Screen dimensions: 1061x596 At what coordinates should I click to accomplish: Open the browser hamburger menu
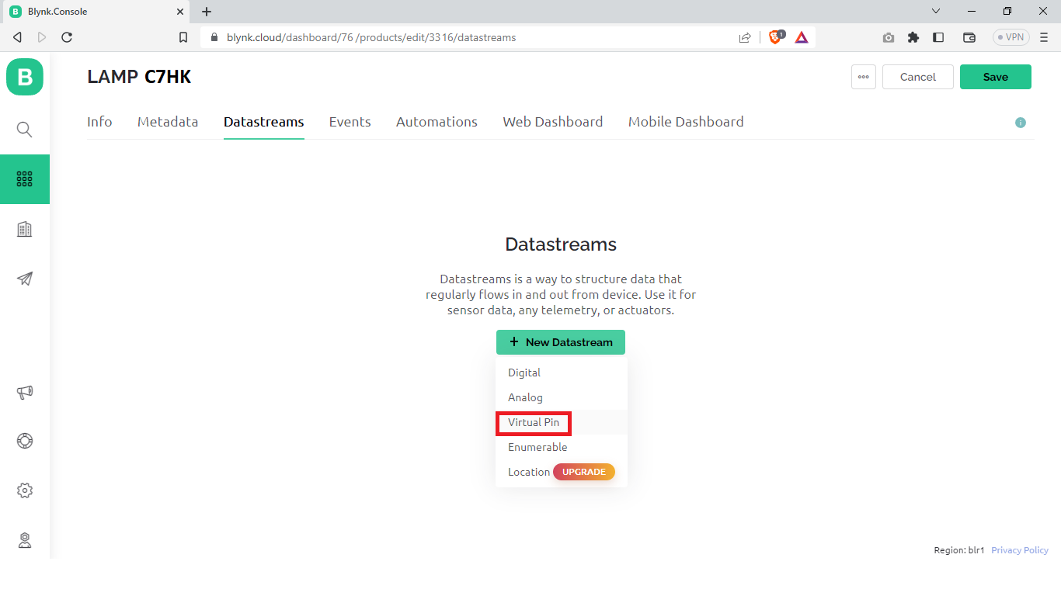tap(1044, 37)
